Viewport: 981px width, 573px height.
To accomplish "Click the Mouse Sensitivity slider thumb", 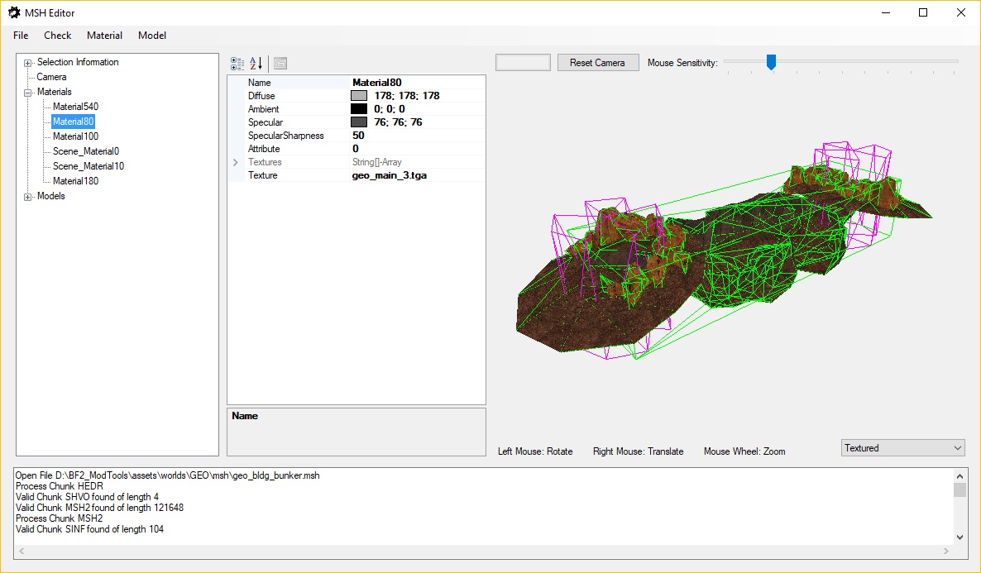I will tap(772, 62).
